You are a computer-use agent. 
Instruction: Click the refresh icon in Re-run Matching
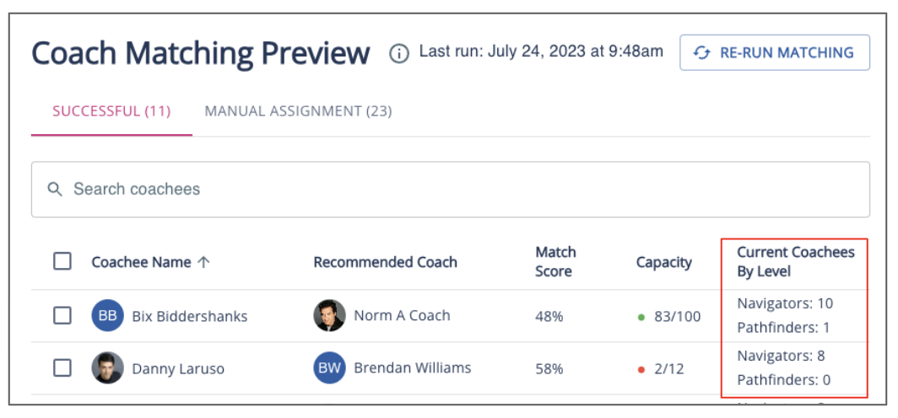click(x=701, y=53)
